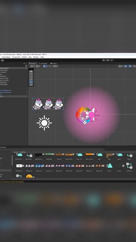Open the Jobs menu
This screenshot has height=242, width=136.
pyautogui.click(x=30, y=57)
